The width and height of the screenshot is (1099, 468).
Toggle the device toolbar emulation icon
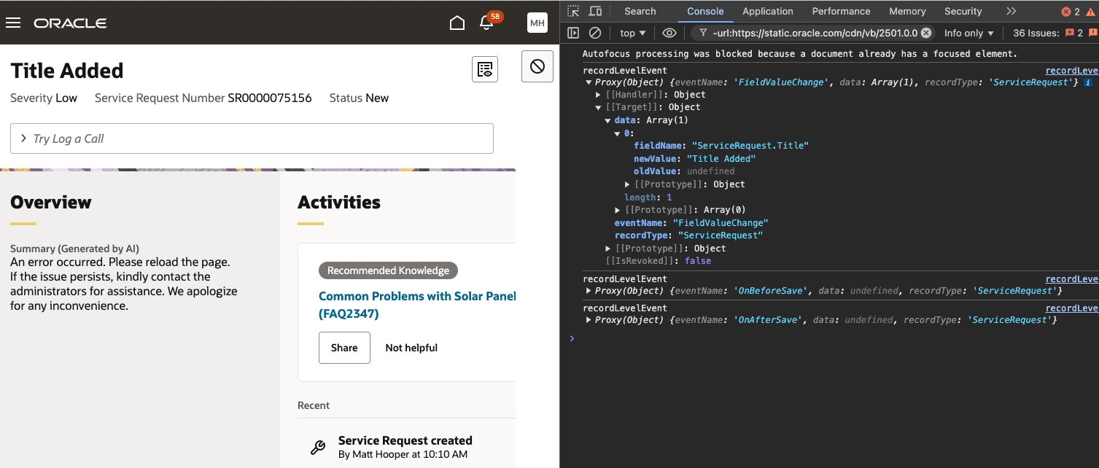pos(595,12)
